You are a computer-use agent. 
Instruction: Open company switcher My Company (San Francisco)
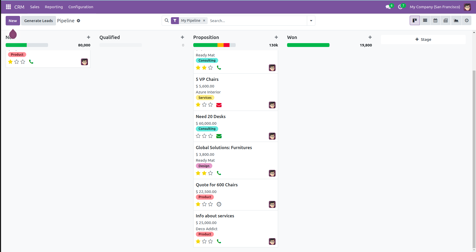435,7
